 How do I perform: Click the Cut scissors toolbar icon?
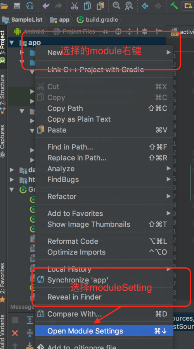click(74, 5)
